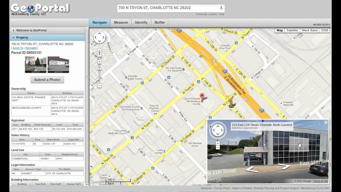Viewport: 341px width, 192px height.
Task: Pan the map right with the arrow
Action: click(x=103, y=37)
